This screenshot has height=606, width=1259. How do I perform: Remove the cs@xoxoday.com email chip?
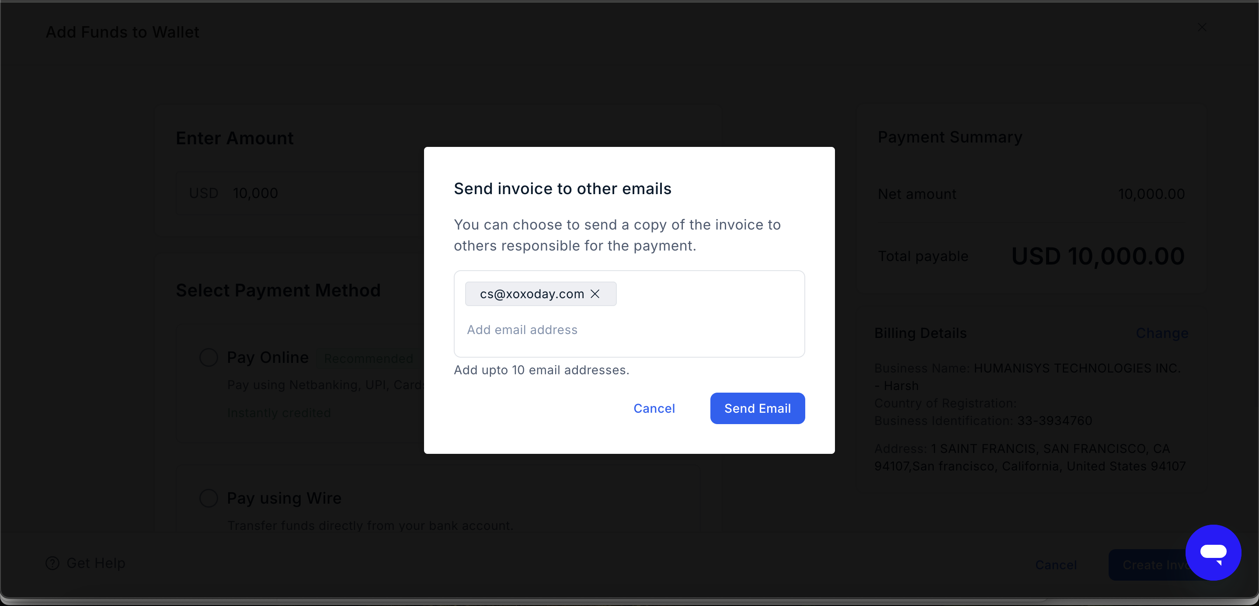(595, 294)
